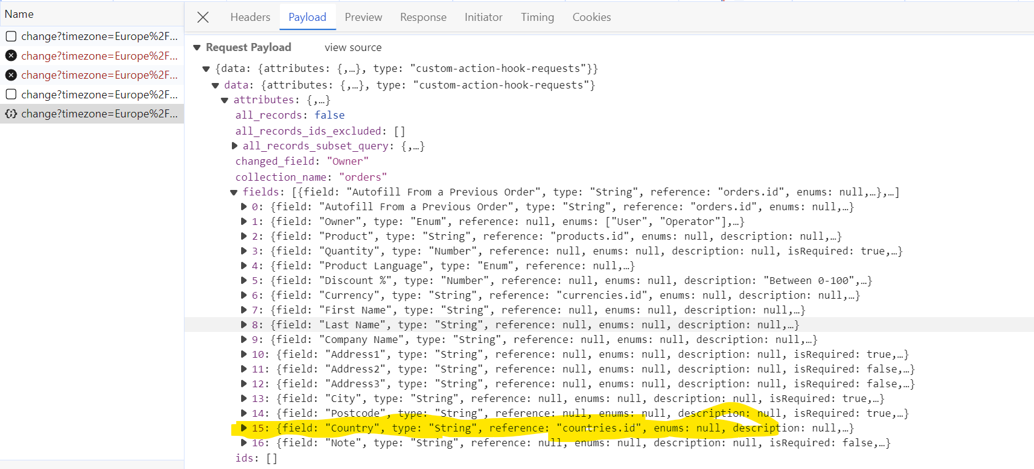Show the Initiator tab
The width and height of the screenshot is (1034, 469).
click(483, 17)
